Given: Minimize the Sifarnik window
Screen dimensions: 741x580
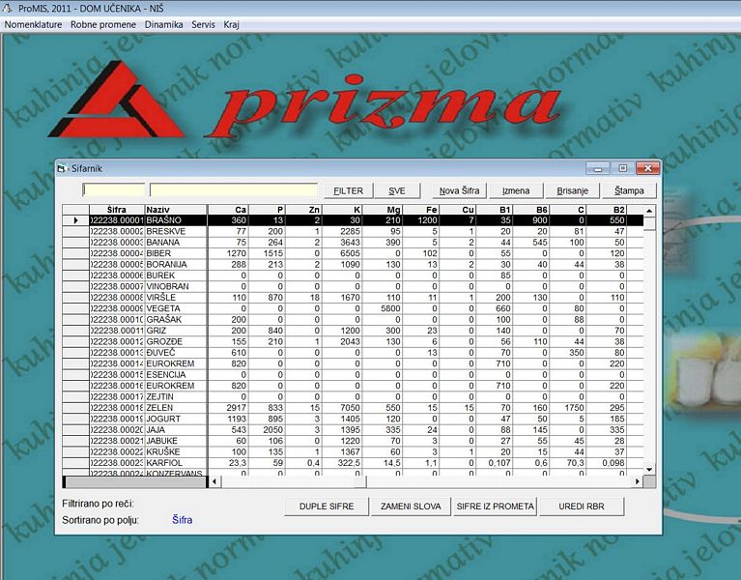Looking at the screenshot, I should [598, 169].
